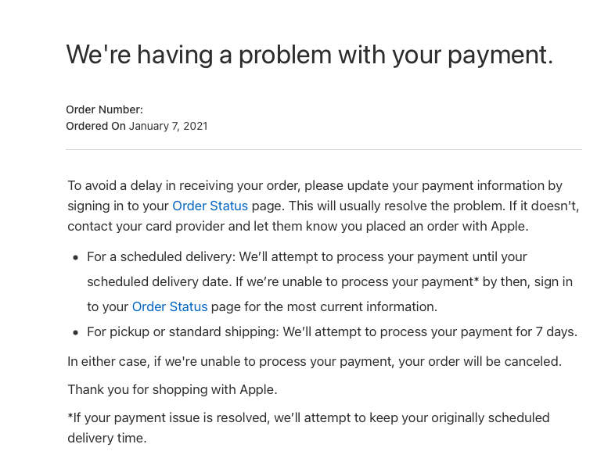Click the "Order Number:" label
This screenshot has width=615, height=462.
tap(104, 109)
